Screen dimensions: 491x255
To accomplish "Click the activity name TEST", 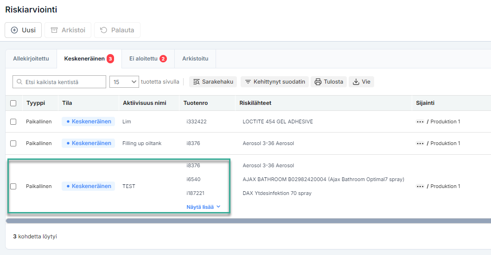I will tap(129, 186).
